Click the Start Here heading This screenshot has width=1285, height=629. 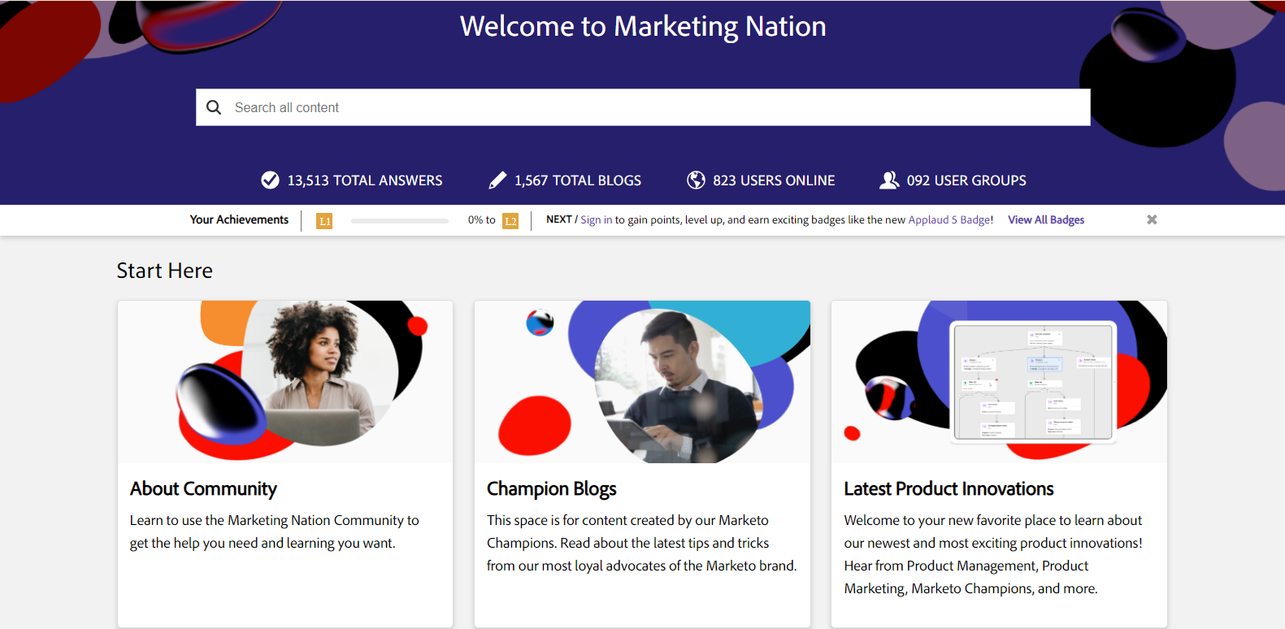point(164,271)
